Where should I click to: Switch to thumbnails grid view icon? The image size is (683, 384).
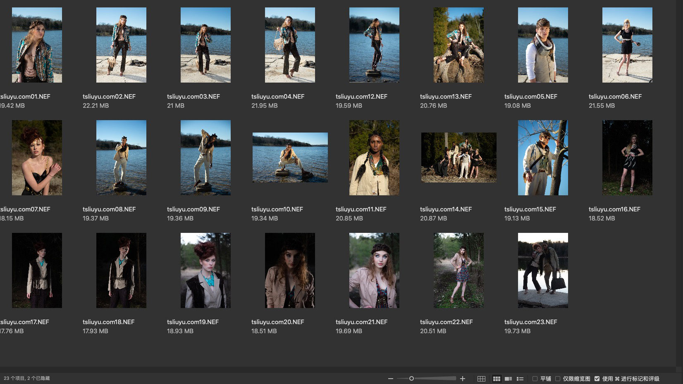(497, 379)
